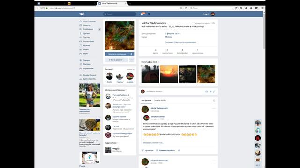Open photos counter '4 фотографии'
Viewport: 300px width, 168px height.
pyautogui.click(x=182, y=51)
